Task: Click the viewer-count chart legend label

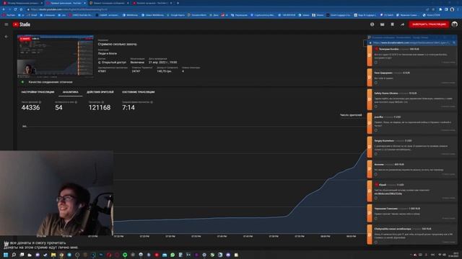Action: pos(351,115)
